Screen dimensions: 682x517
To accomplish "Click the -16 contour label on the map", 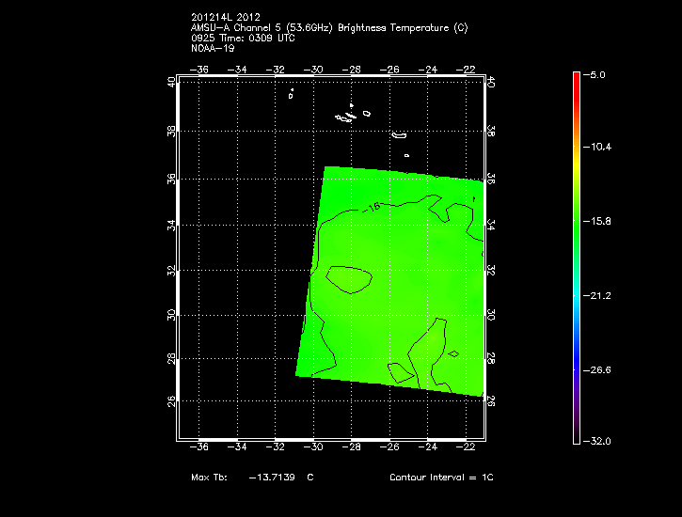I will [373, 207].
